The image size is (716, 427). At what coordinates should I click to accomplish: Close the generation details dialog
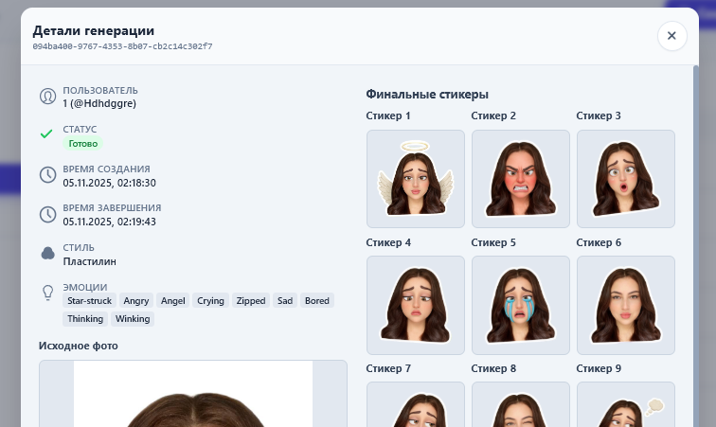[671, 36]
